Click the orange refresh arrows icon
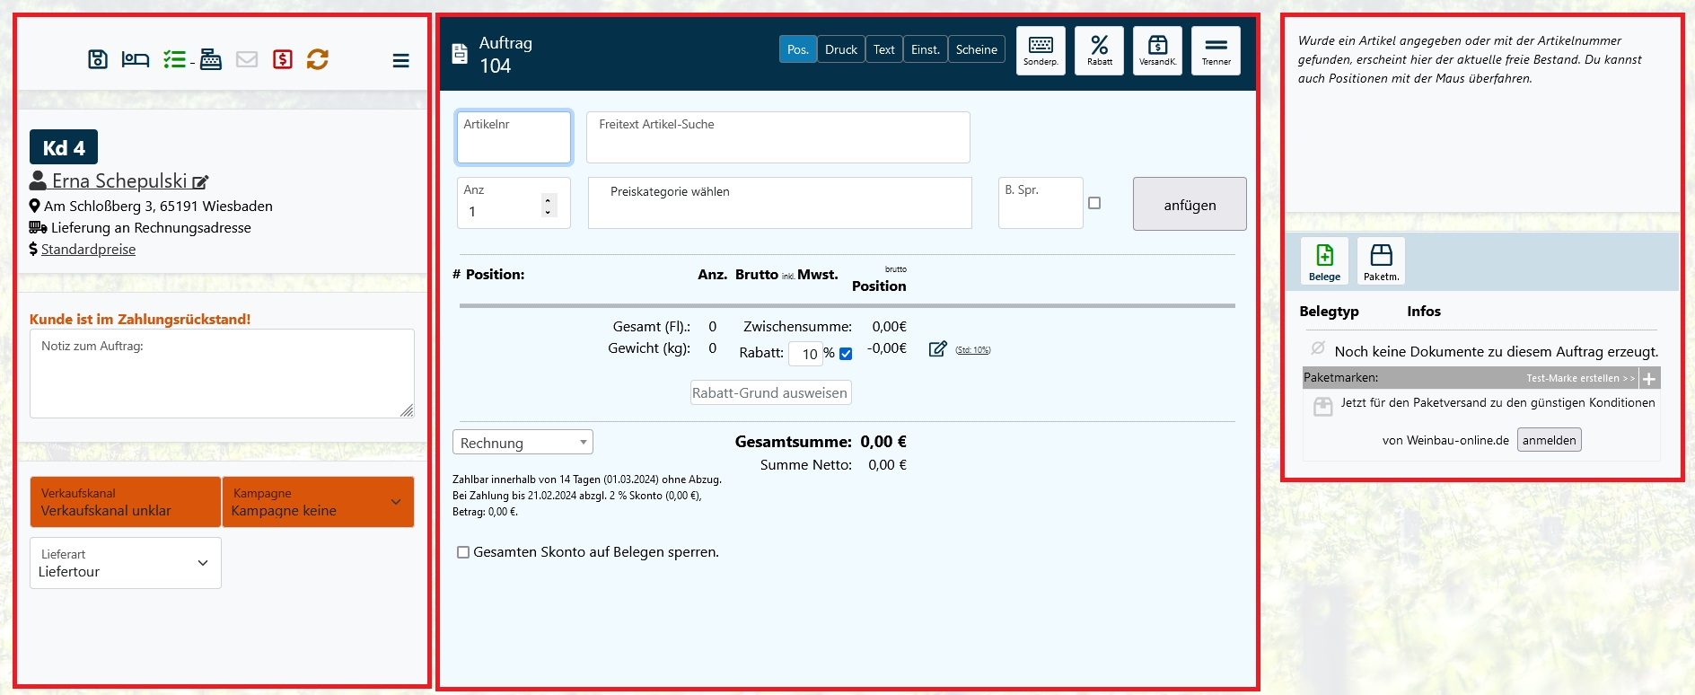Screen dimensions: 1695x695 coord(317,59)
